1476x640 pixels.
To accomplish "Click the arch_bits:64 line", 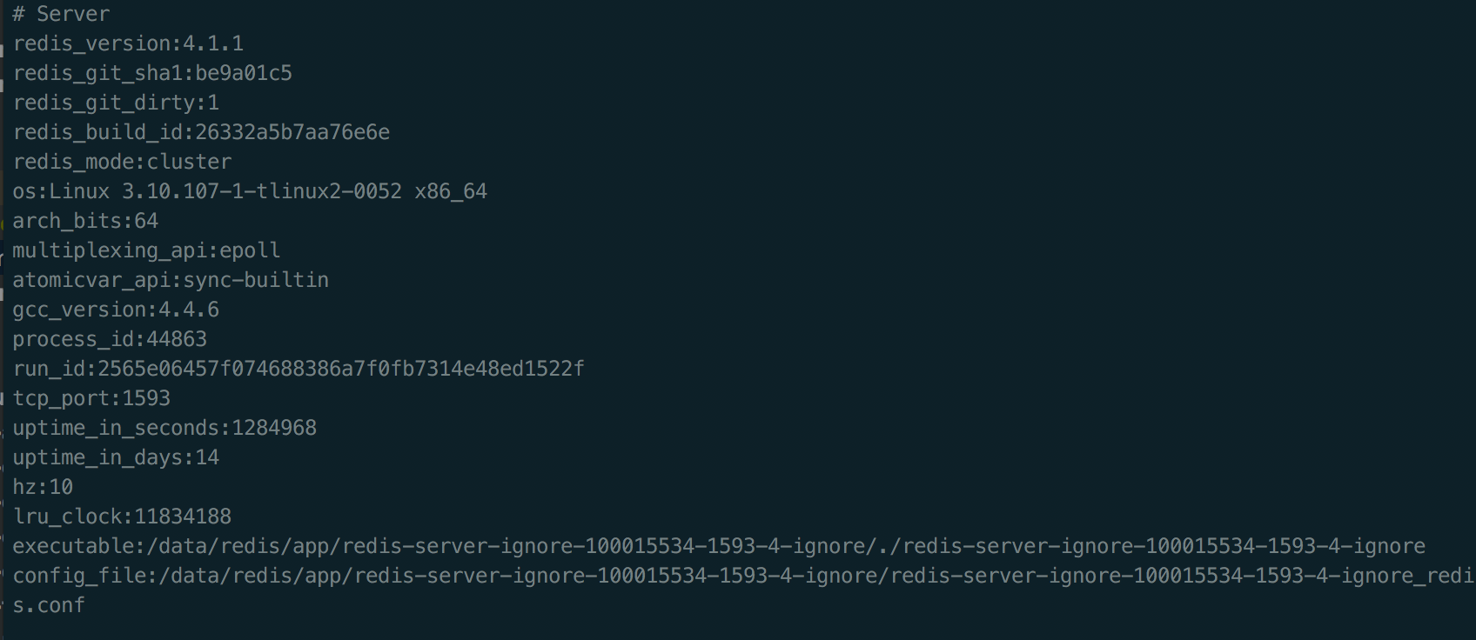I will (x=85, y=221).
